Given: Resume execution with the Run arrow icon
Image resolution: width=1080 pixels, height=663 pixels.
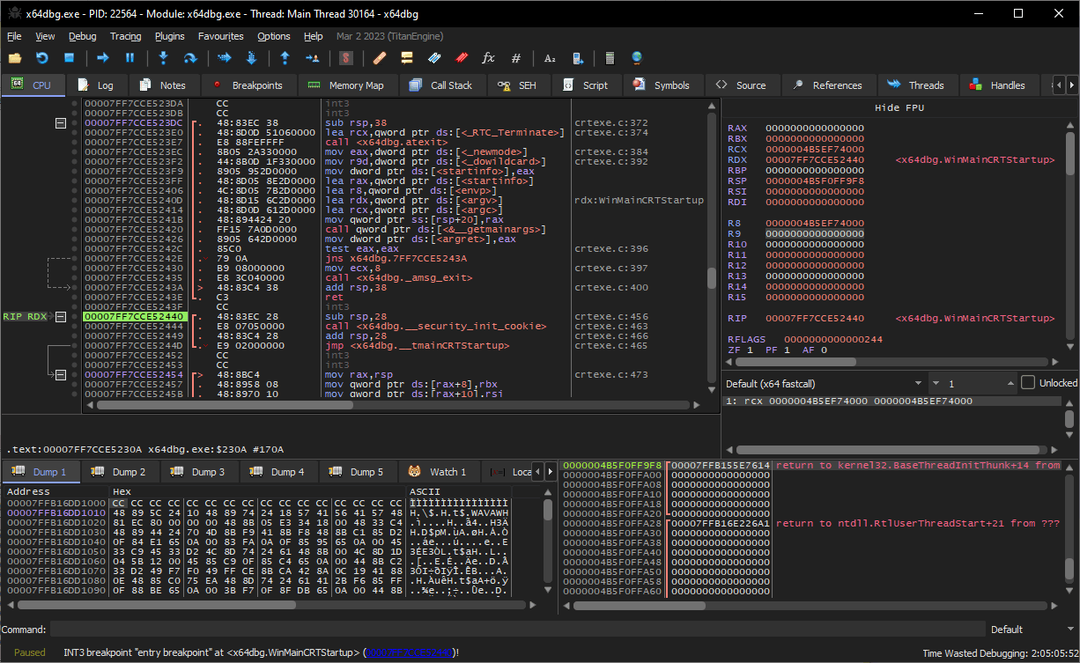Looking at the screenshot, I should click(101, 57).
